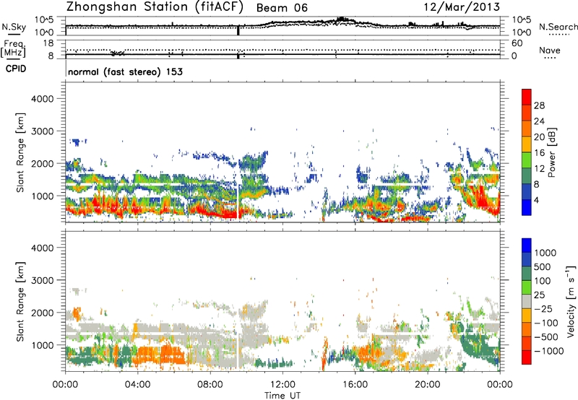Click the date "12/Mar/2013"
578x400 pixels.
click(x=462, y=7)
